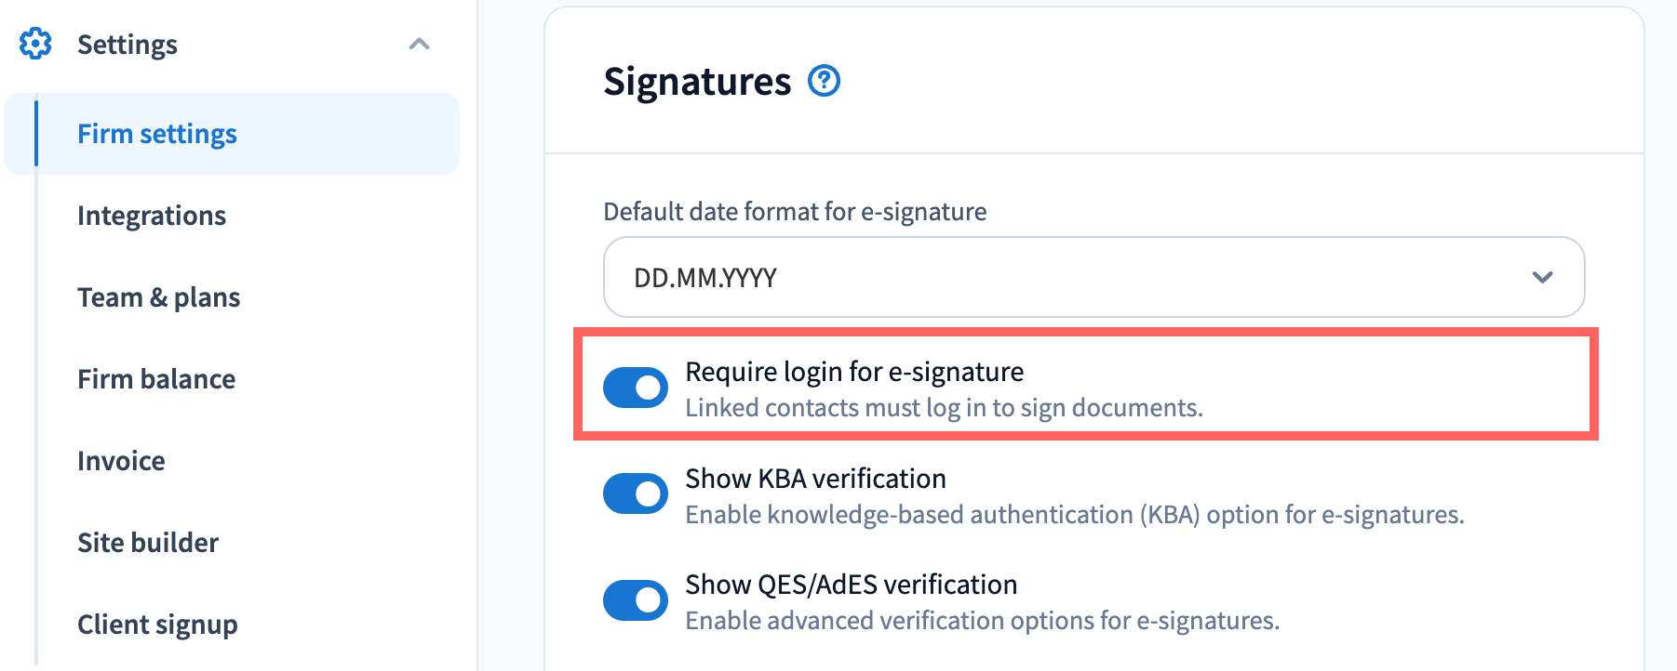Click the Settings gear icon
This screenshot has height=671, width=1677.
[x=35, y=44]
